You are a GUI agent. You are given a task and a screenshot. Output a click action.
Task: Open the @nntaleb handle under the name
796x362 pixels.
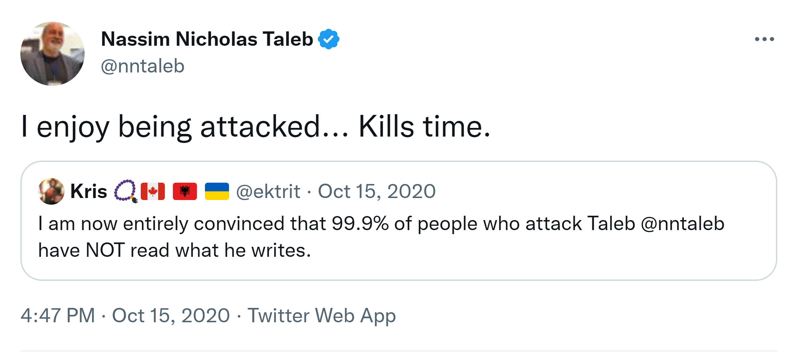click(142, 66)
